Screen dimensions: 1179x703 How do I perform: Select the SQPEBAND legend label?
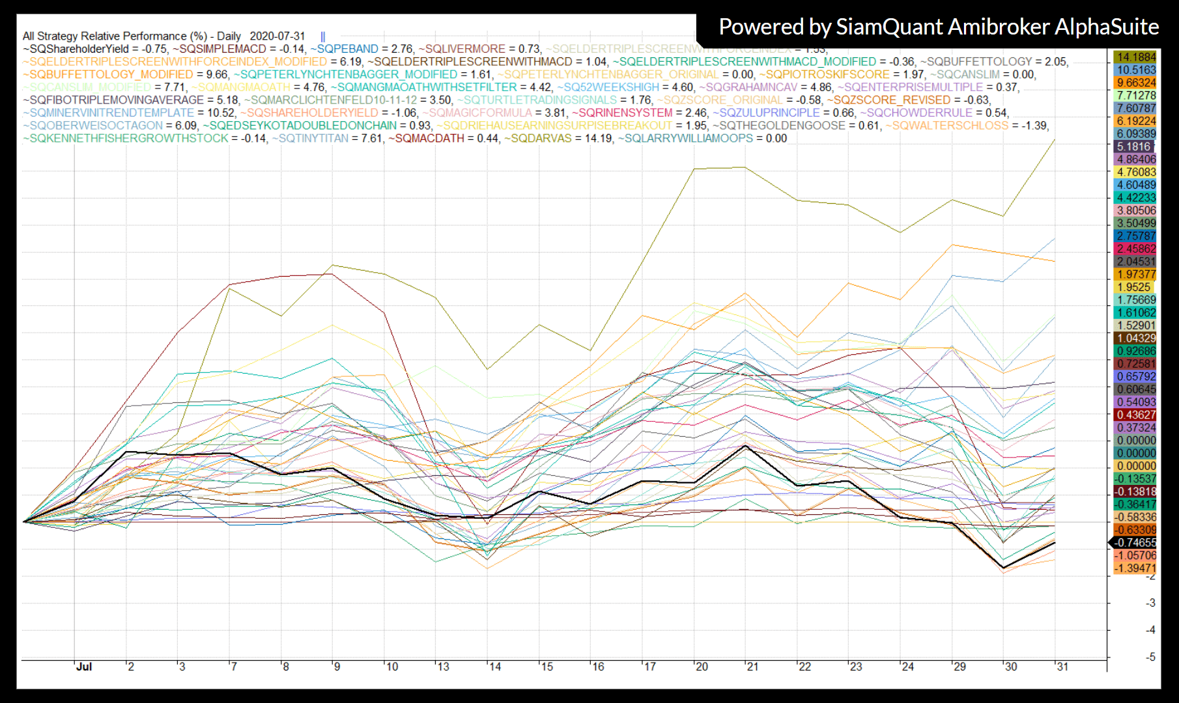[x=347, y=49]
